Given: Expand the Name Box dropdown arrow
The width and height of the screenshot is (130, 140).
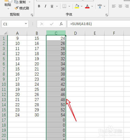Looking at the screenshot, I should click(26, 24).
